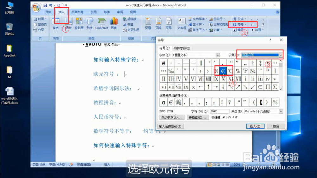Viewport: 317px width, 178px height.
Task: Switch to print layout view in status bar
Action: coord(210,165)
